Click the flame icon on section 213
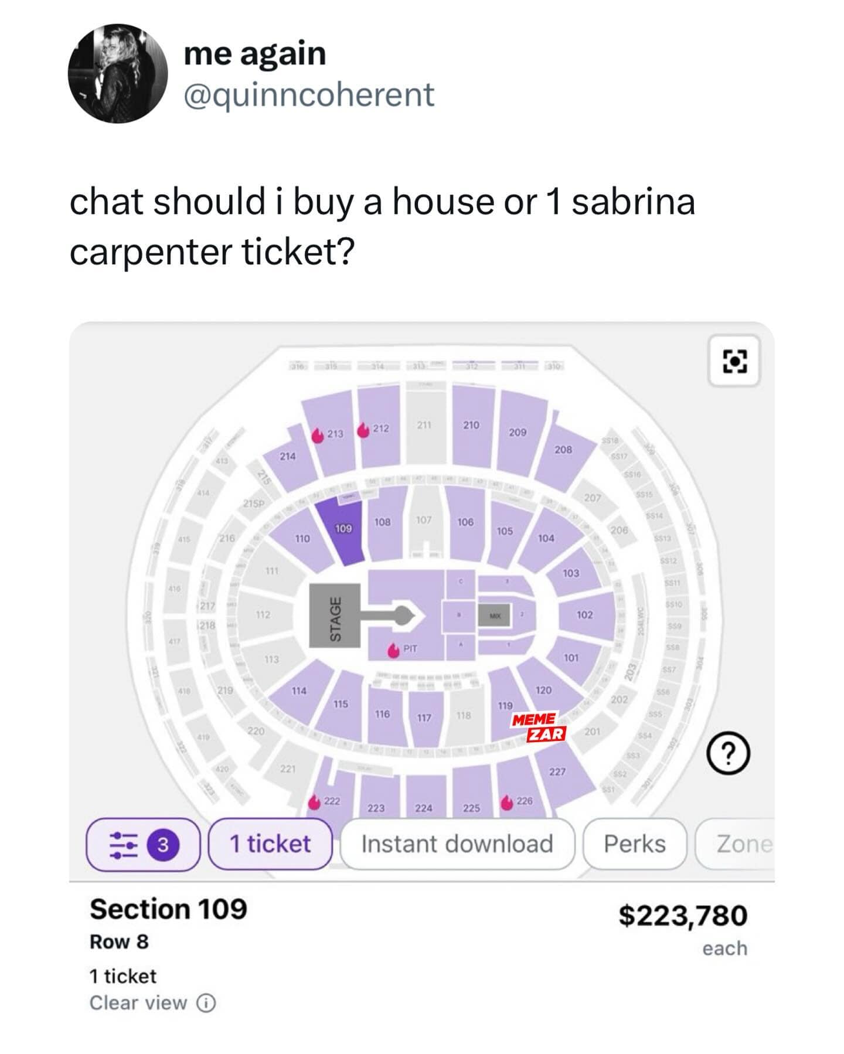Screen dimensions: 844x1054 [318, 436]
